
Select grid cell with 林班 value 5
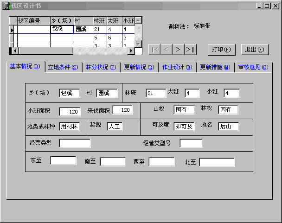click(x=100, y=38)
